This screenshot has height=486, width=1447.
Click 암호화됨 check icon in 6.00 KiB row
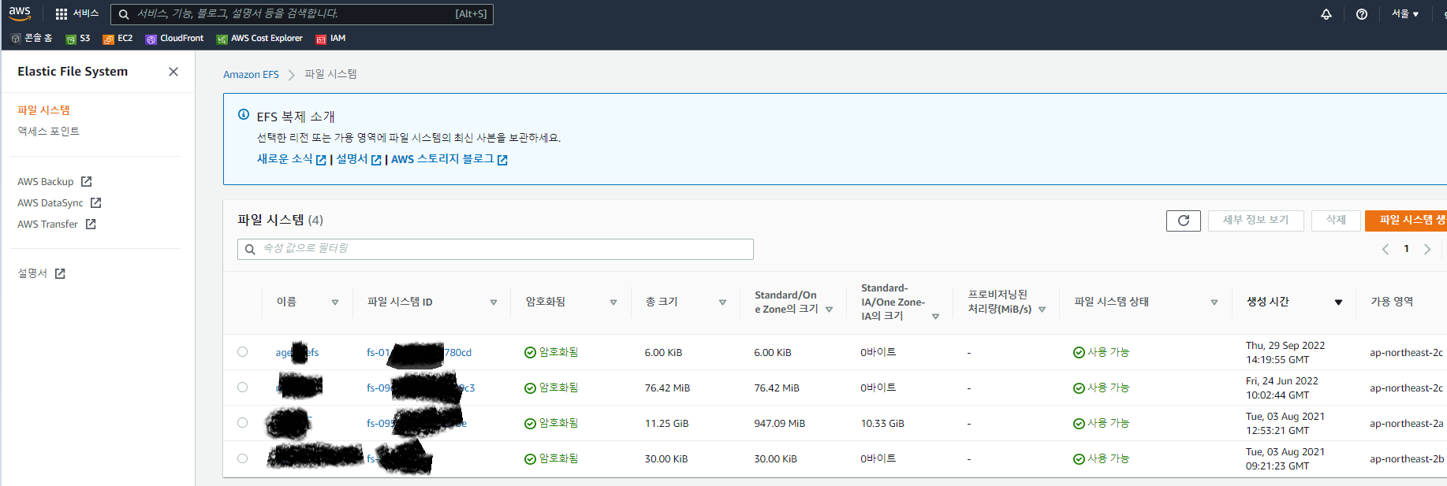531,353
